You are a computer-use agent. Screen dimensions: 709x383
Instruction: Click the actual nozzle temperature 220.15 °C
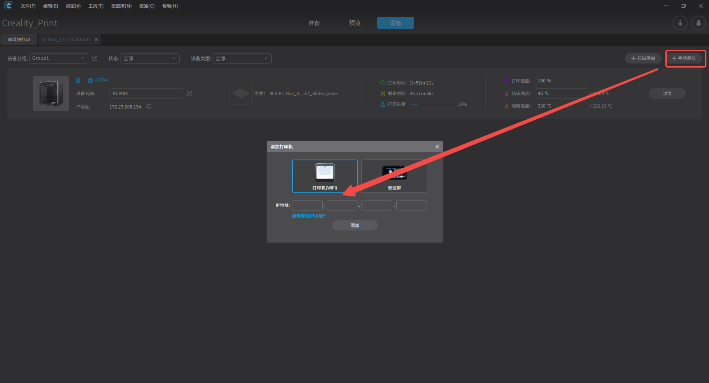point(602,106)
